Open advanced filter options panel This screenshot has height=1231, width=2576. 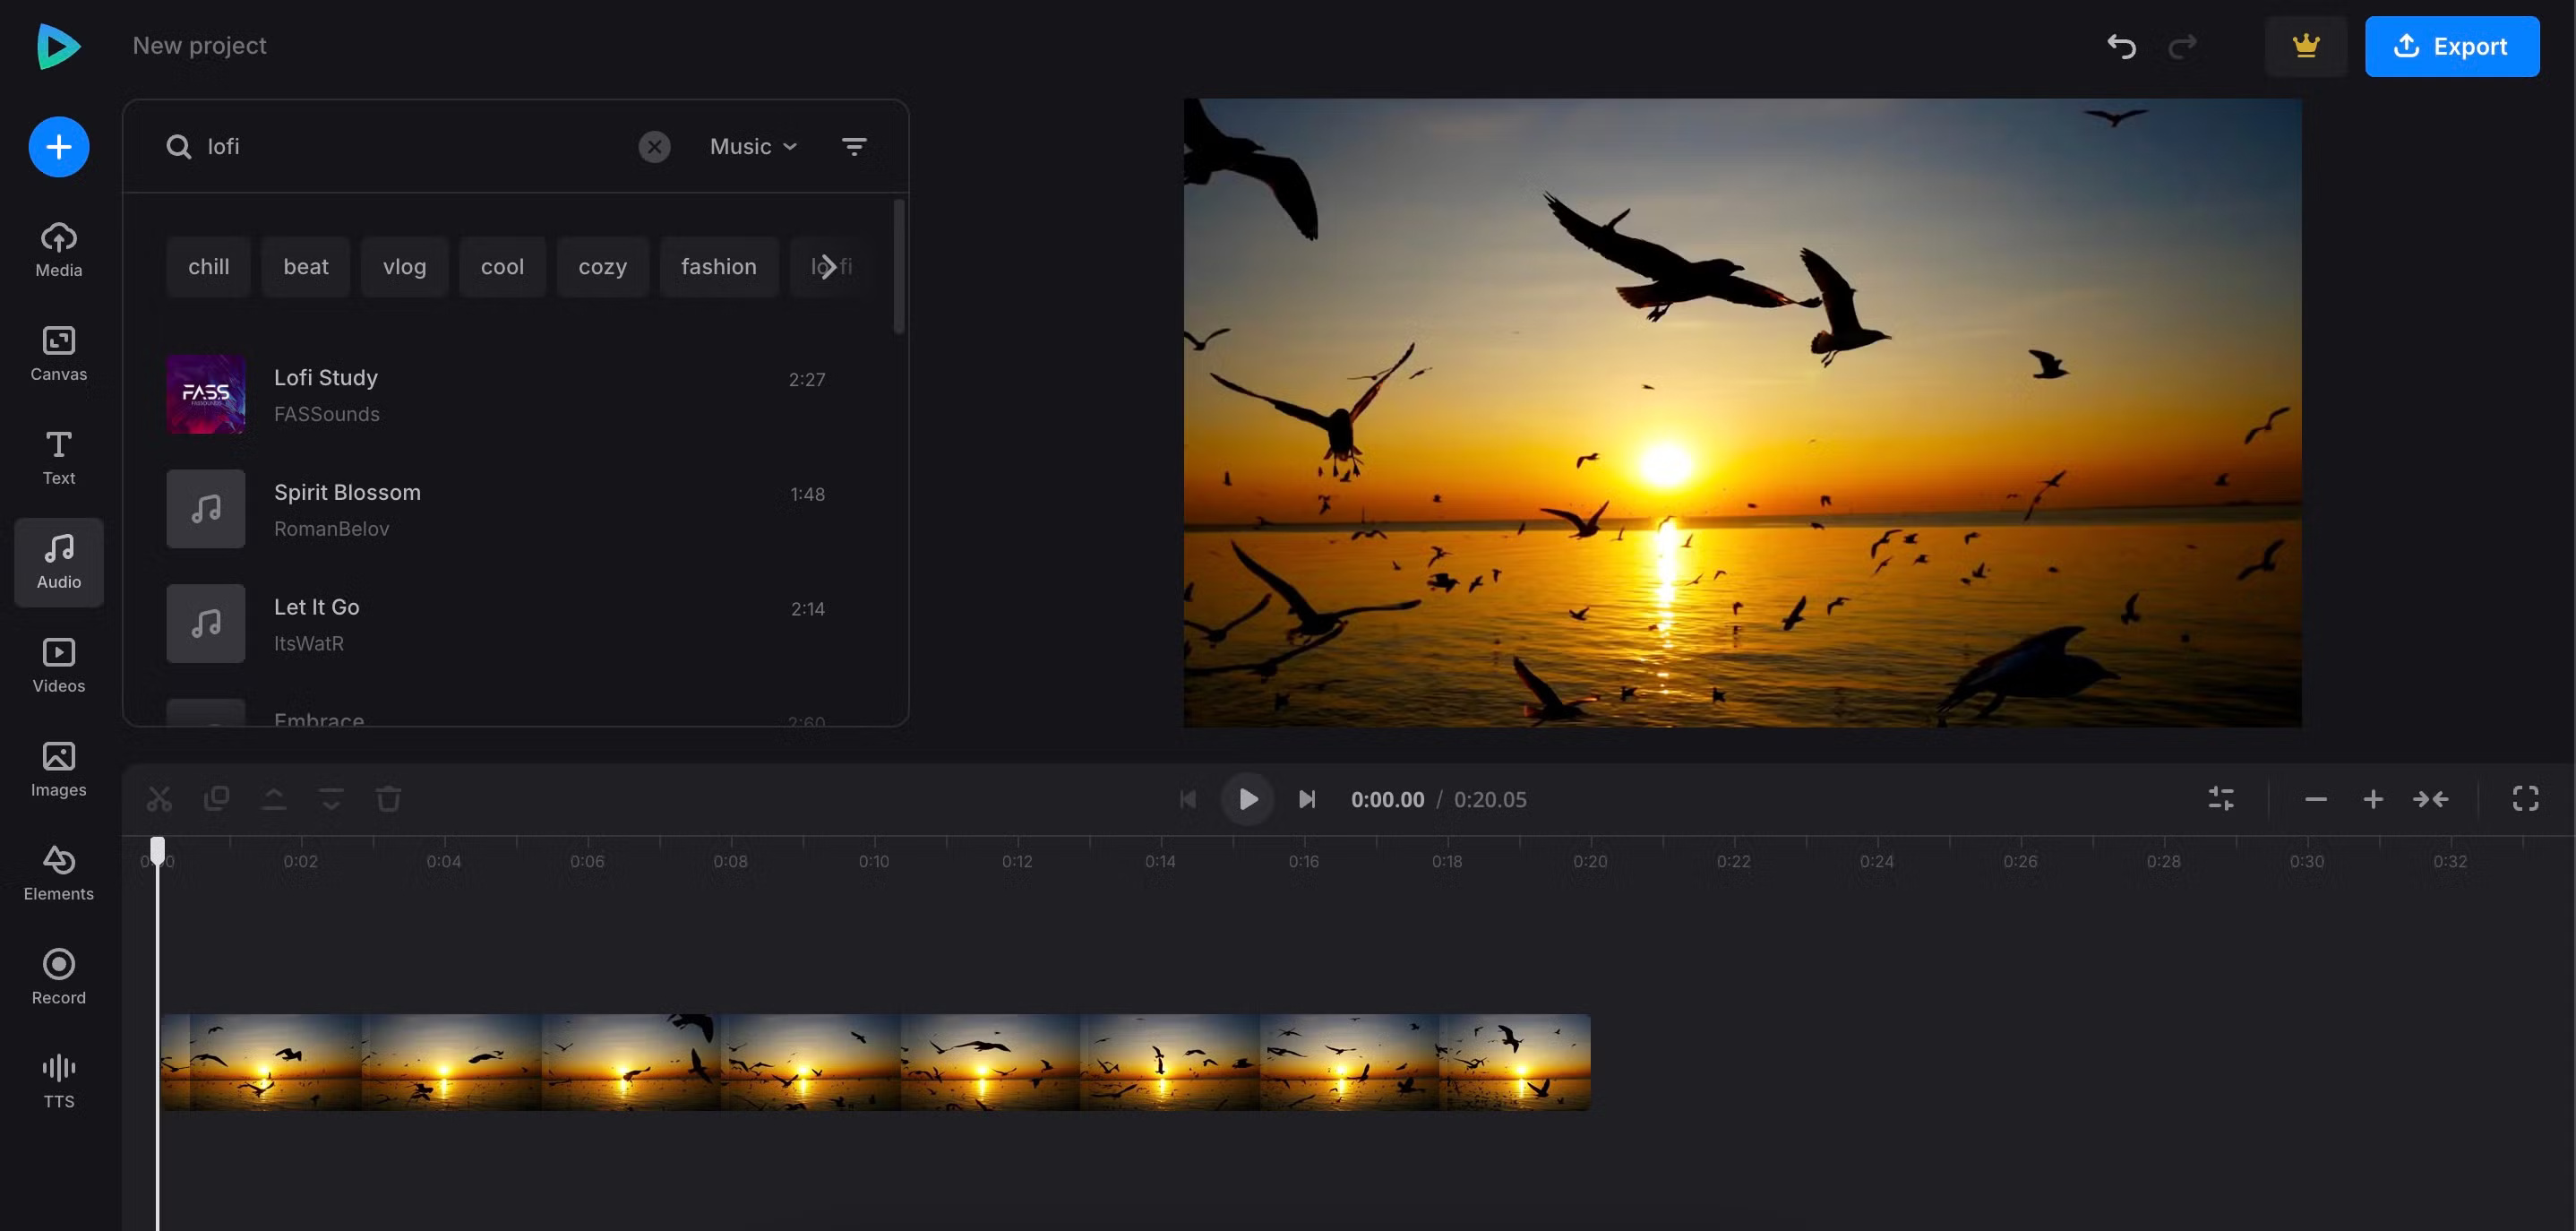[x=854, y=146]
